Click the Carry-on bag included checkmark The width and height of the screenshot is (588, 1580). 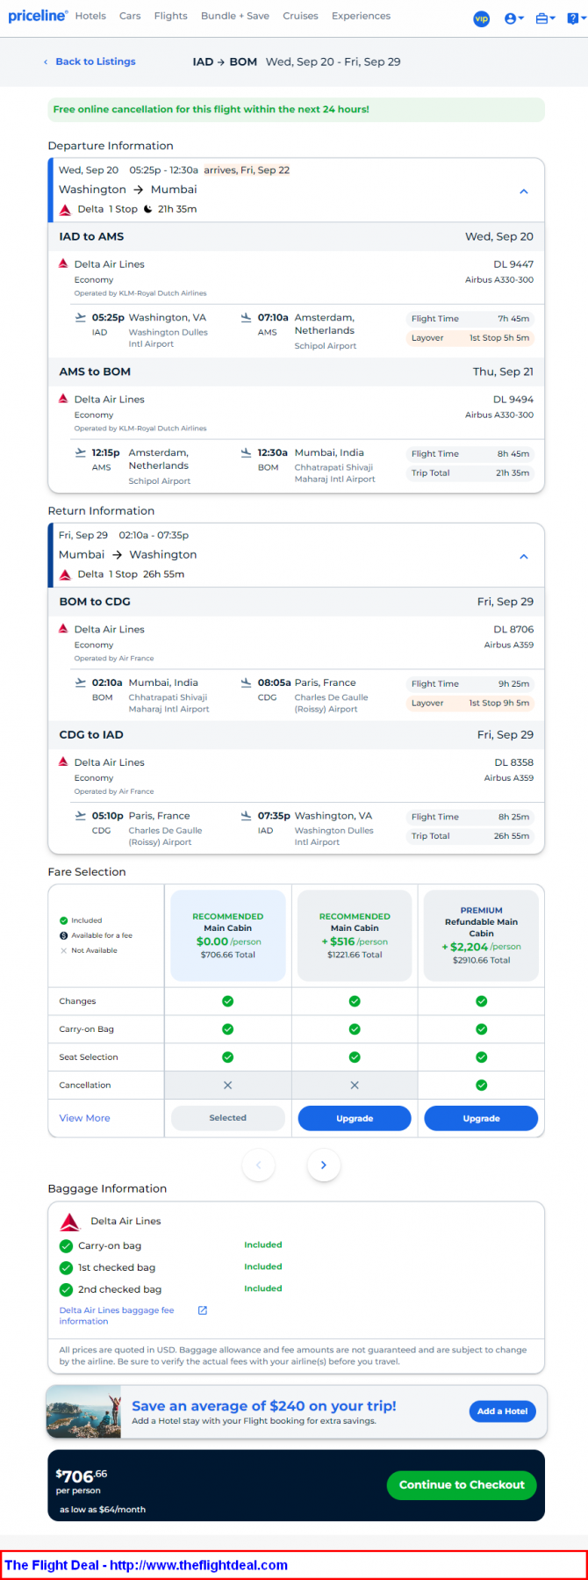[66, 1245]
